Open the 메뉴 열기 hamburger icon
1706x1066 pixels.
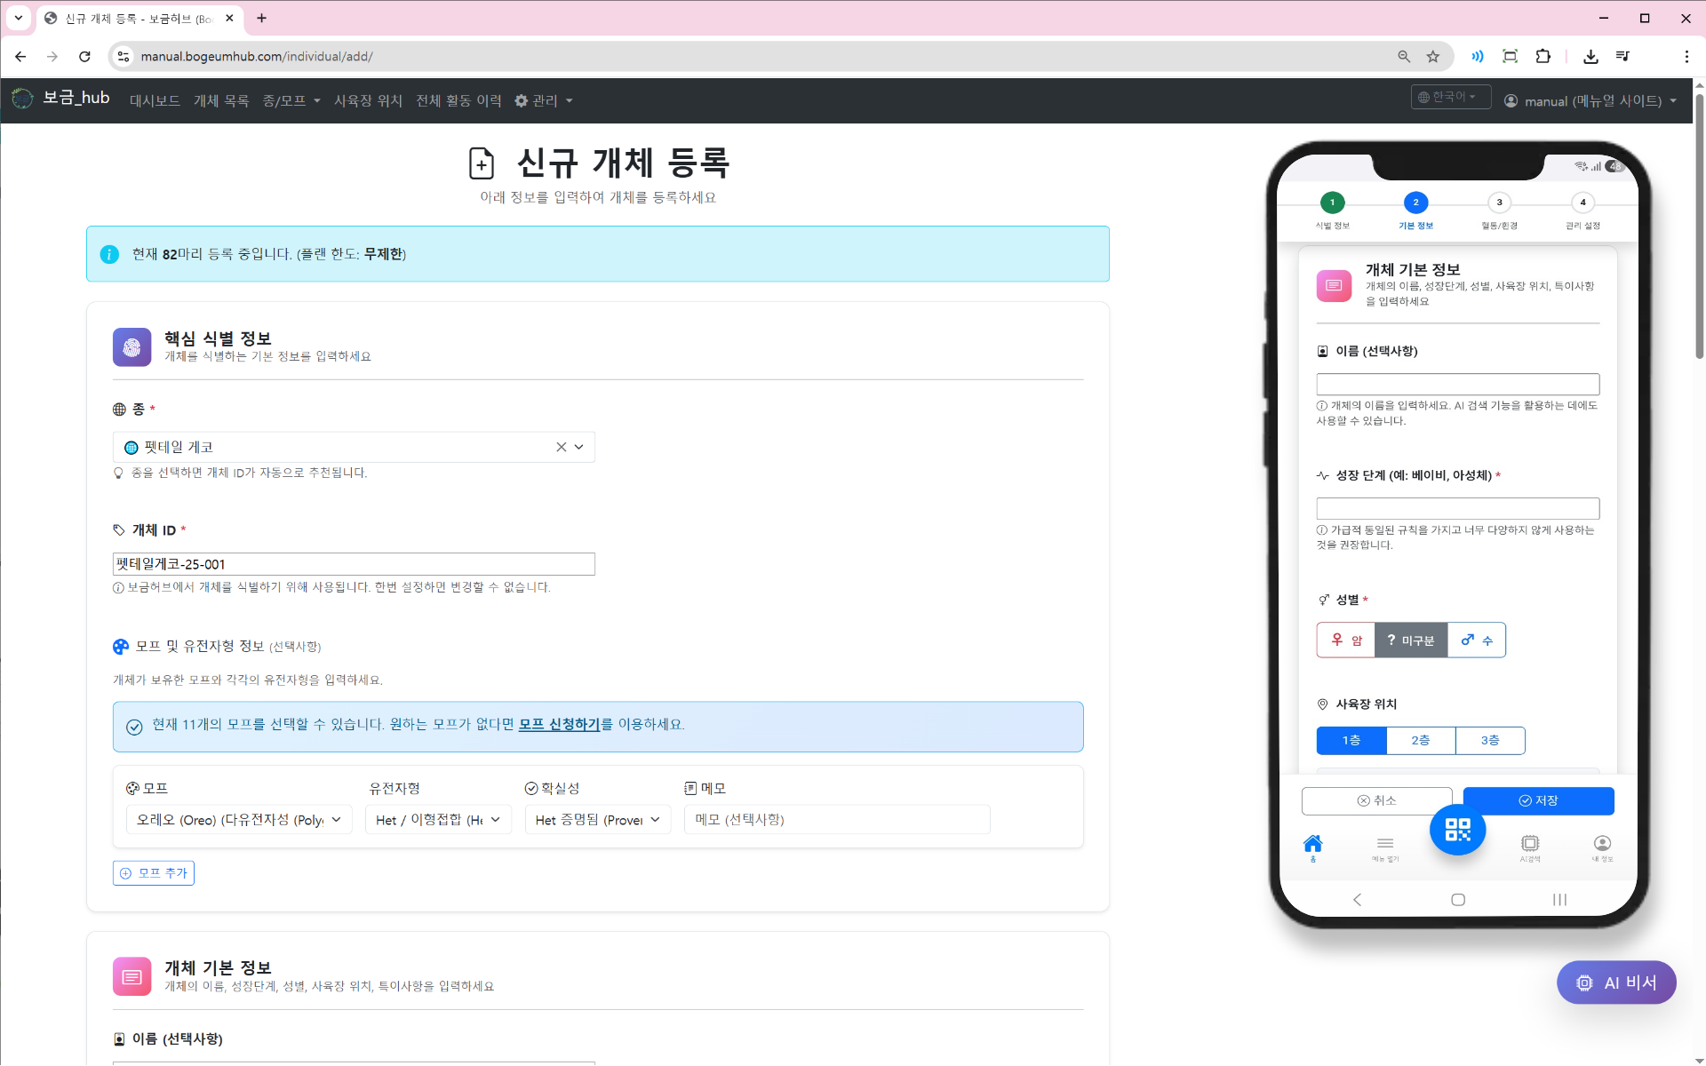[x=1384, y=842]
